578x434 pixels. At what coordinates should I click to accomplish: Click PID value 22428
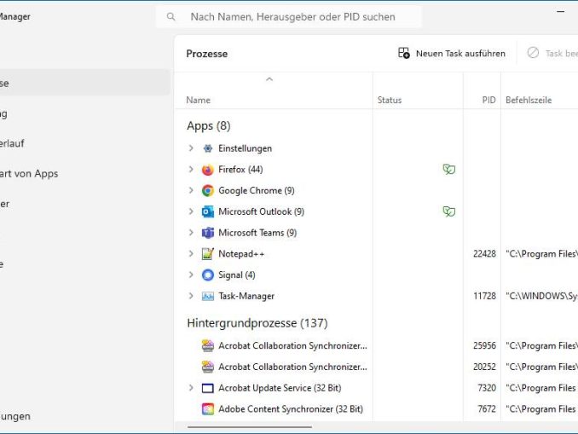tap(484, 254)
